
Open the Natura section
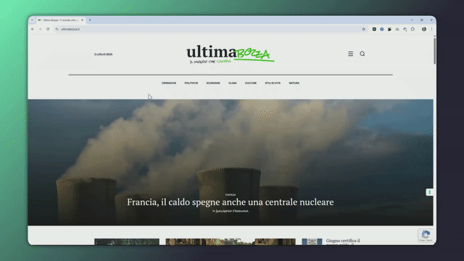(294, 83)
